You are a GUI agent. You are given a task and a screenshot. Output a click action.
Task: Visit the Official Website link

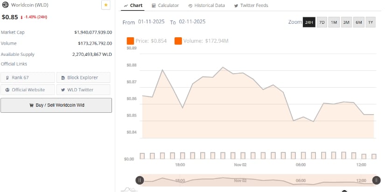coord(28,89)
